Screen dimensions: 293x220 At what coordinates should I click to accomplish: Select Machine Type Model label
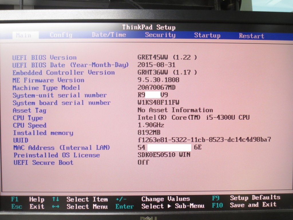pyautogui.click(x=46, y=88)
